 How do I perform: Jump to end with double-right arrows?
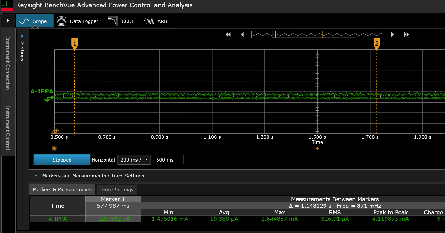click(406, 35)
